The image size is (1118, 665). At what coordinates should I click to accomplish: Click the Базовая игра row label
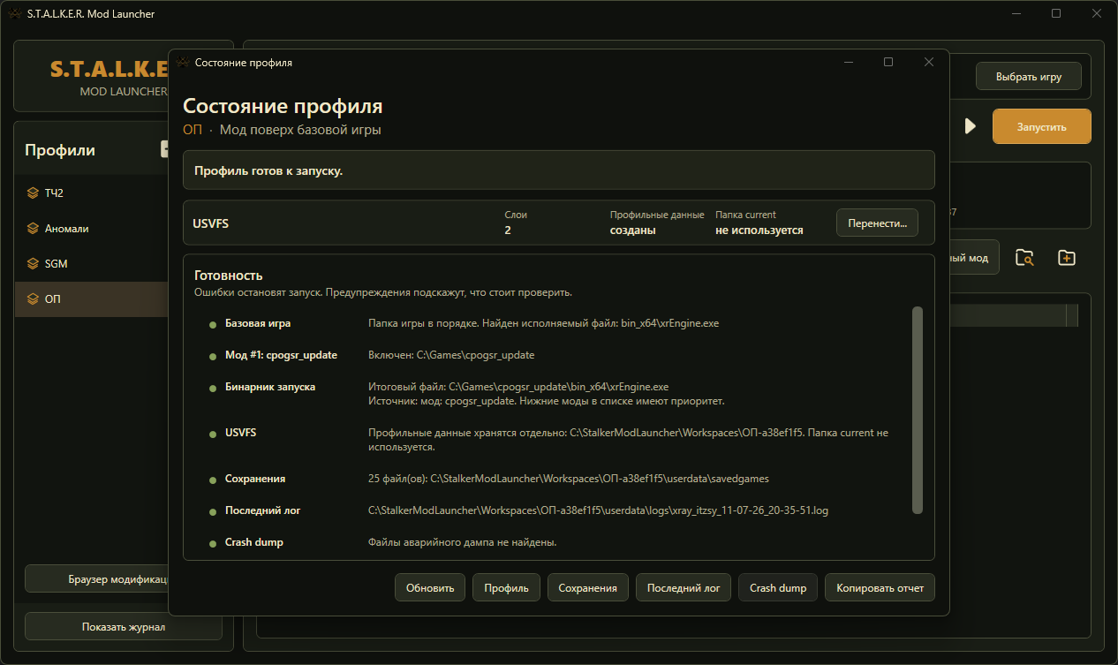[258, 323]
